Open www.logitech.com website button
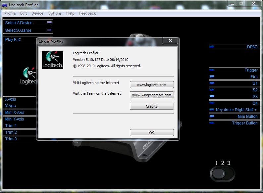The width and height of the screenshot is (263, 193). pos(152,85)
